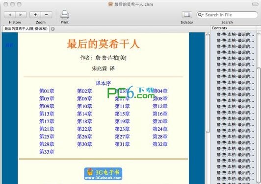
Task: Click the toolbar toggle pill in title bar
Action: 255,4
